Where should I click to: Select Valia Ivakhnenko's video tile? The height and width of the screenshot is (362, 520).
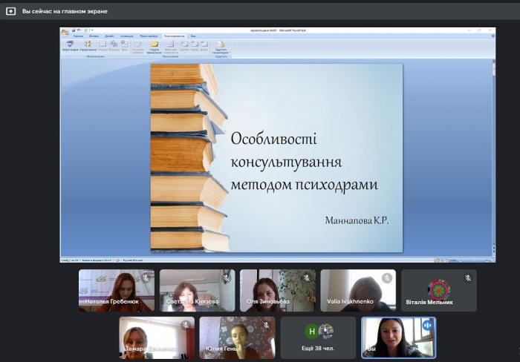tap(358, 291)
